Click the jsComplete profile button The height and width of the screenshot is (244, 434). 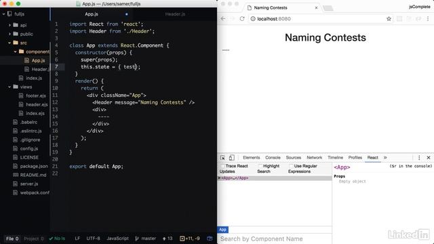pos(420,7)
